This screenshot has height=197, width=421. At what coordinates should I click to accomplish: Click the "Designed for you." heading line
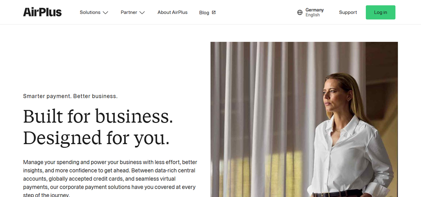coord(96,138)
